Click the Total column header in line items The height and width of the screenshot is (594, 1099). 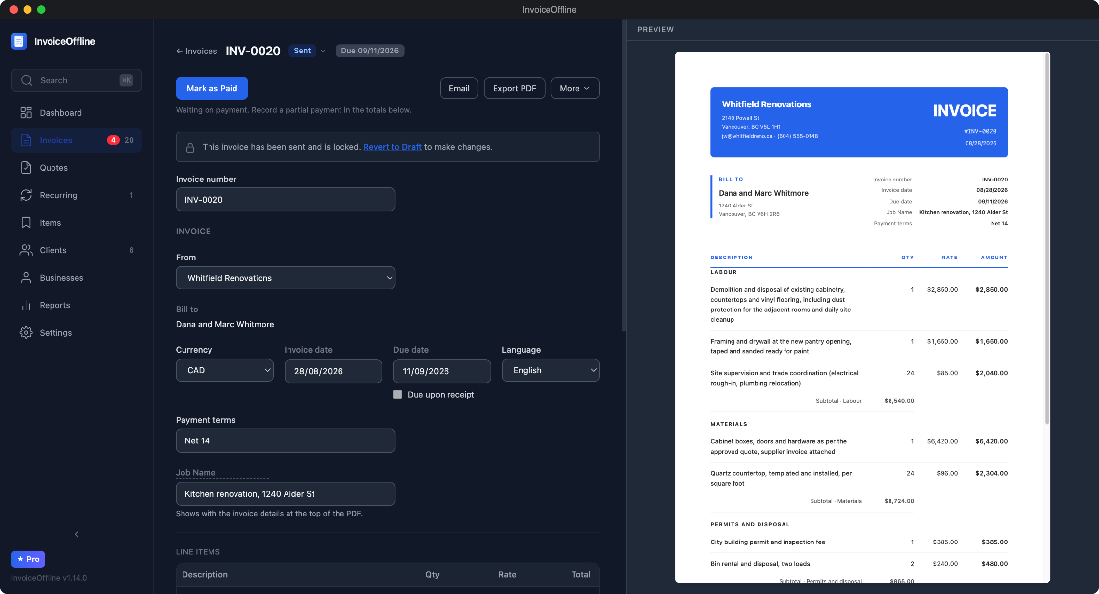pos(581,575)
